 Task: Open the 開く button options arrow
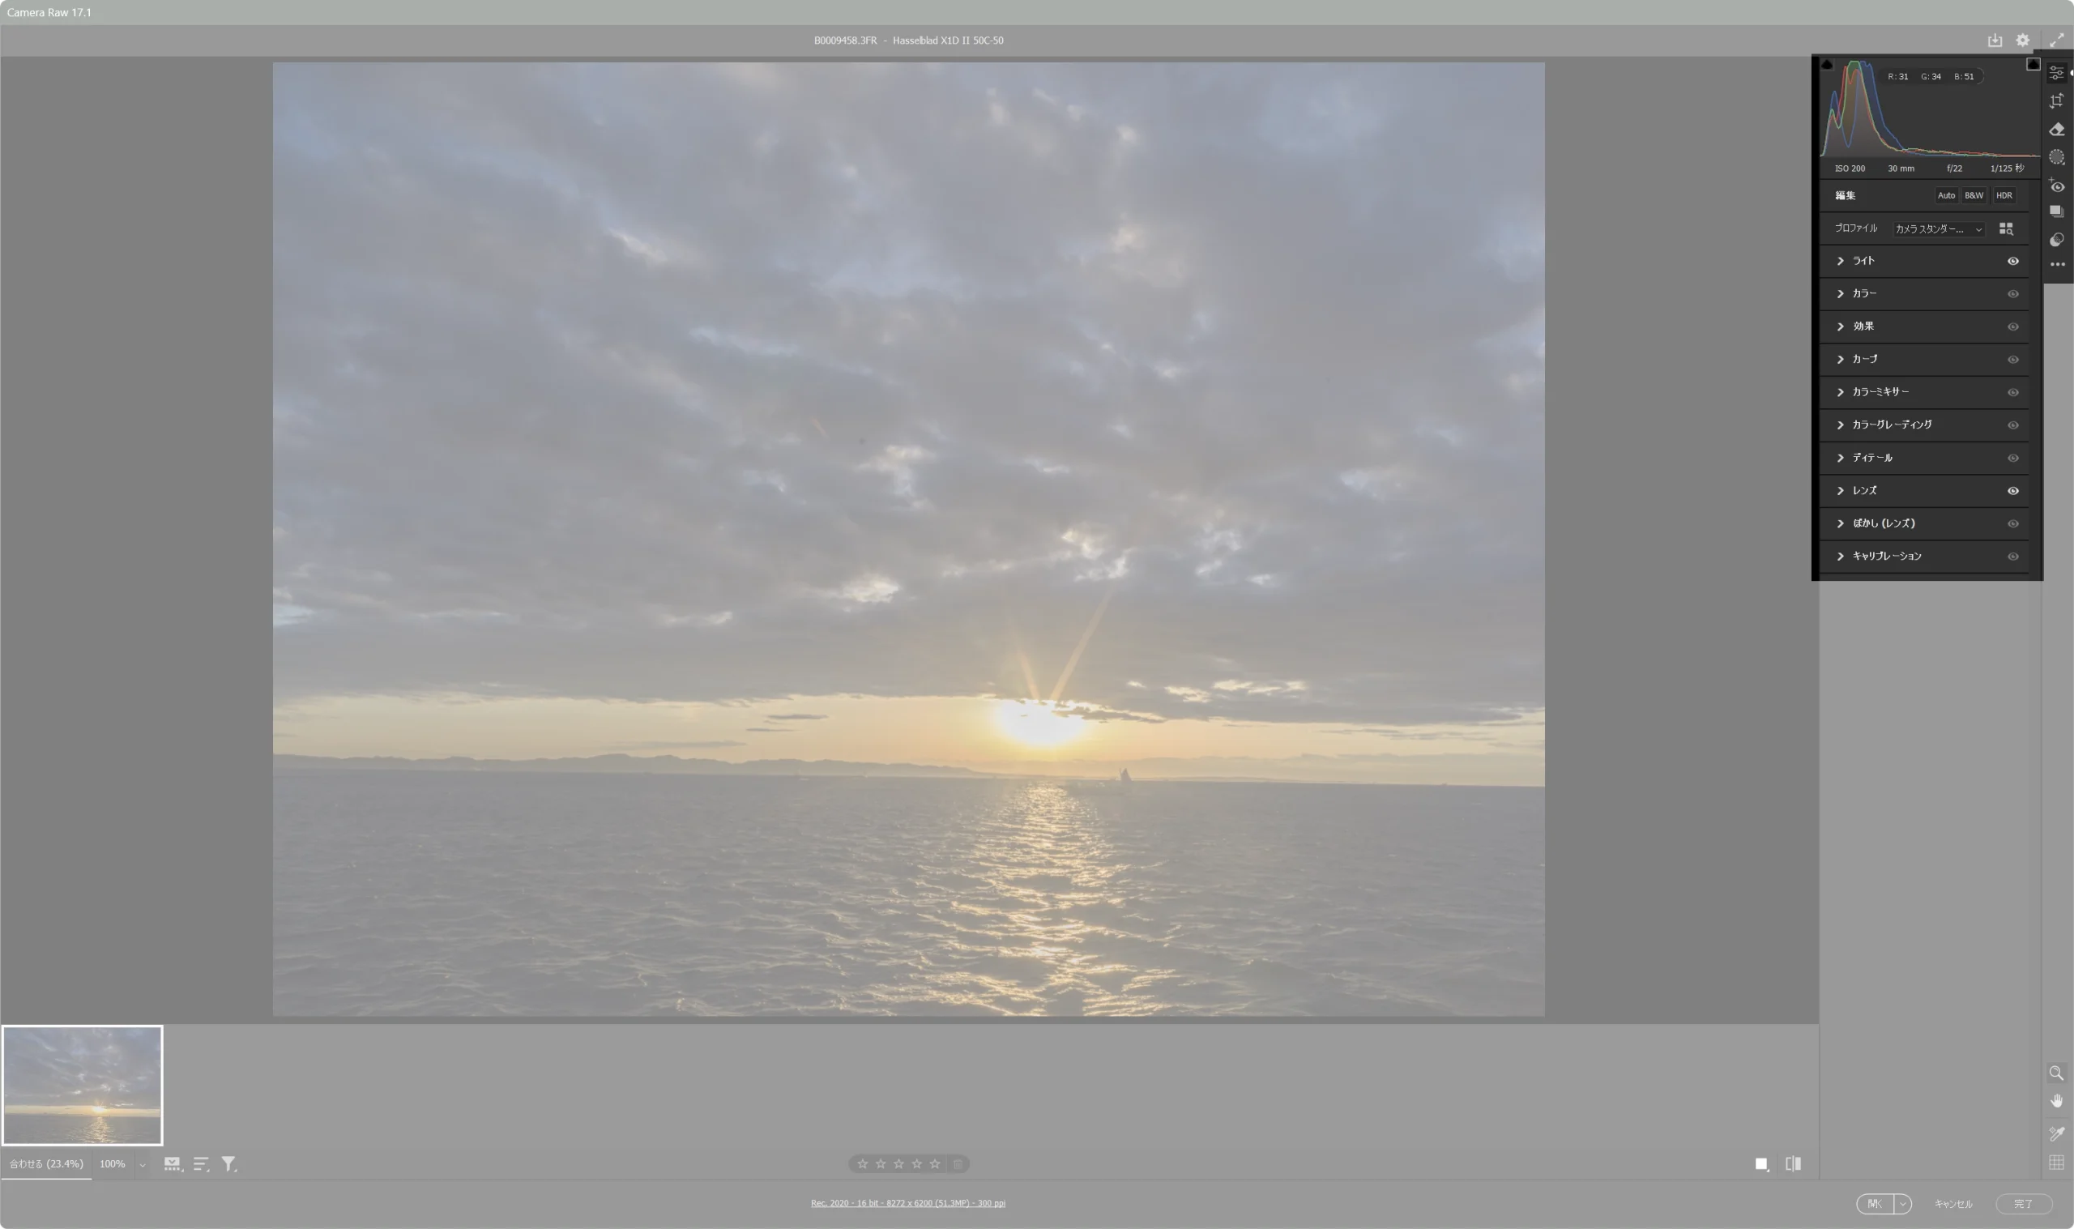click(x=1902, y=1203)
